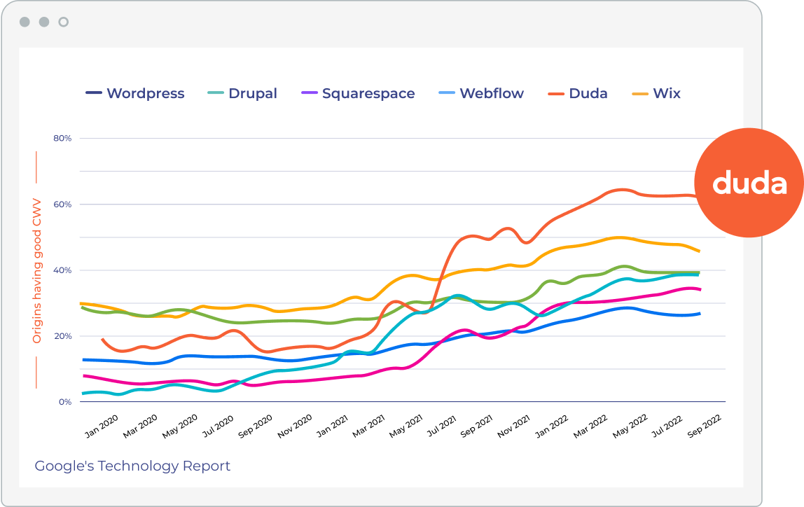Select the Drupal legend label

[253, 93]
